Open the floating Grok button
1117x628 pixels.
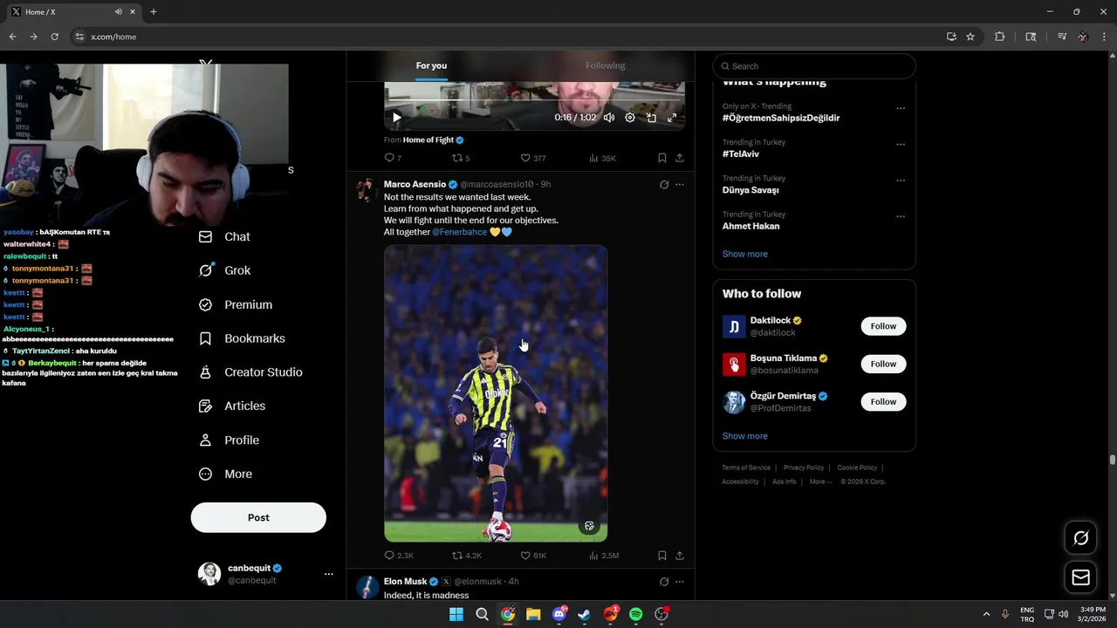1080,538
